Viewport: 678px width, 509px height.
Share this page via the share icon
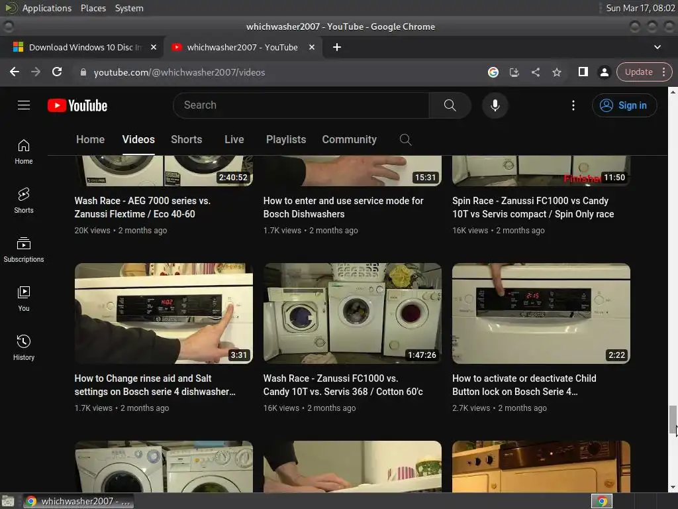point(535,72)
